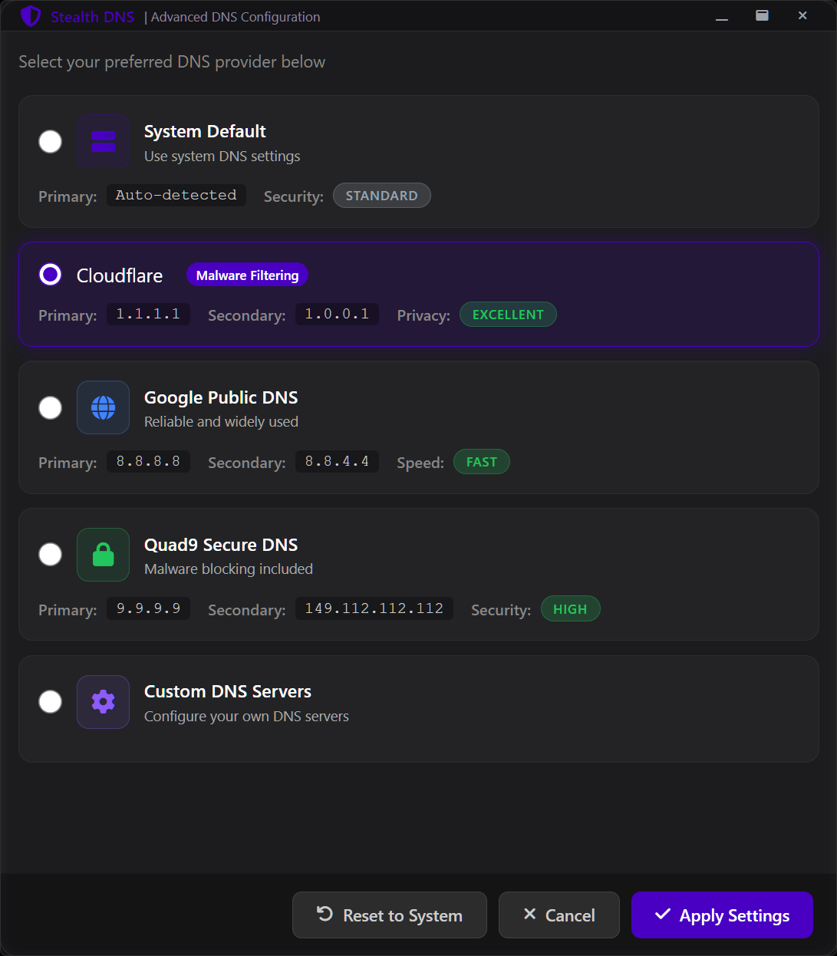Click the EXCELLENT privacy badge

tap(508, 315)
